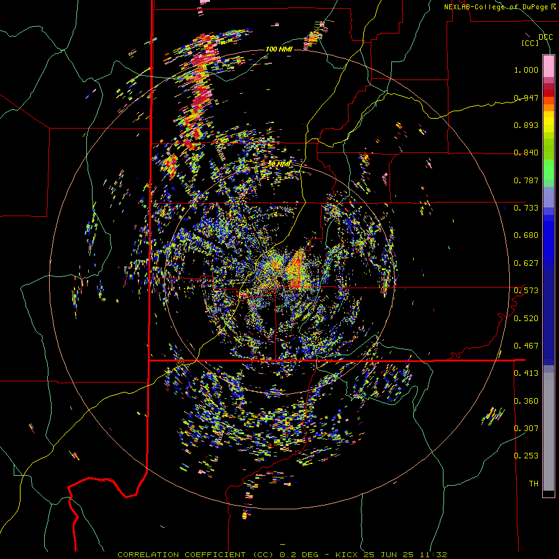Click the 25 JUN 25 11:32 timestamp

pos(406,555)
